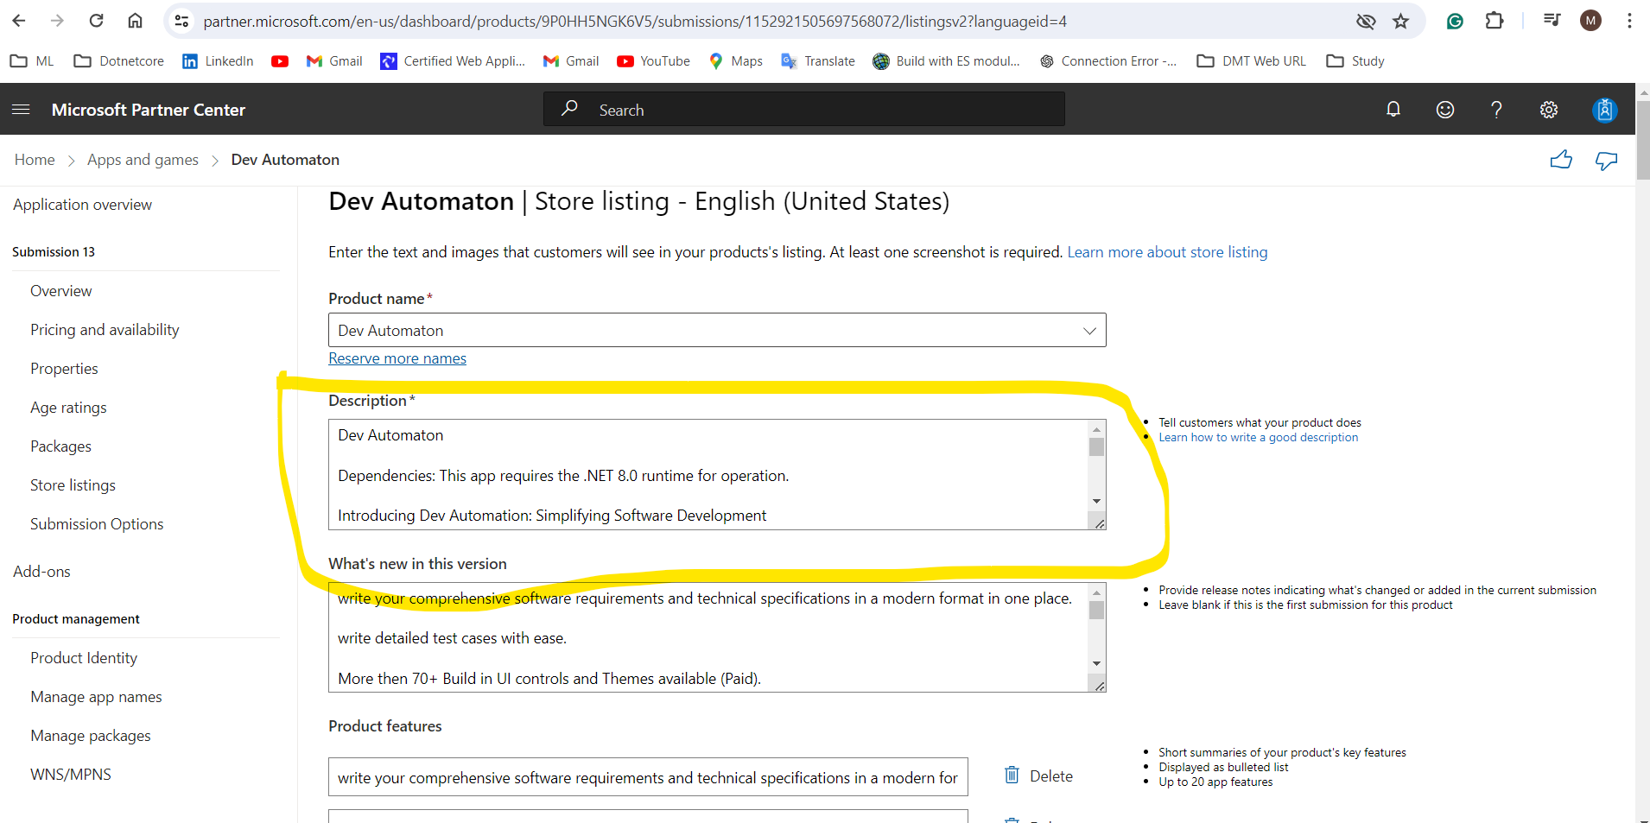1650x823 pixels.
Task: Open Store listings in the sidebar
Action: tap(73, 485)
